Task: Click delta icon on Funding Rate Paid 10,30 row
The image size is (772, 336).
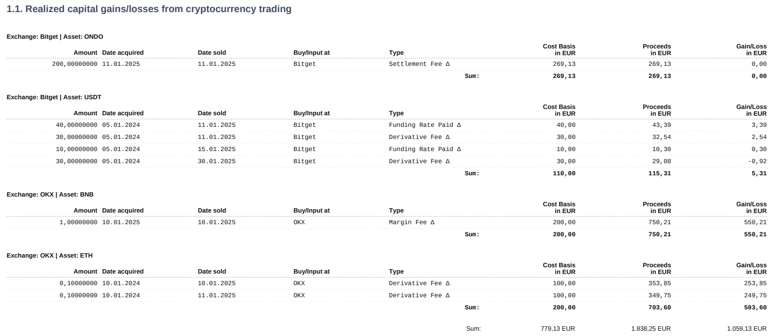Action: coord(459,149)
